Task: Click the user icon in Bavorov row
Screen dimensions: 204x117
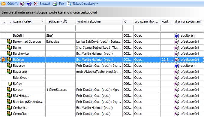Action: tap(9, 66)
